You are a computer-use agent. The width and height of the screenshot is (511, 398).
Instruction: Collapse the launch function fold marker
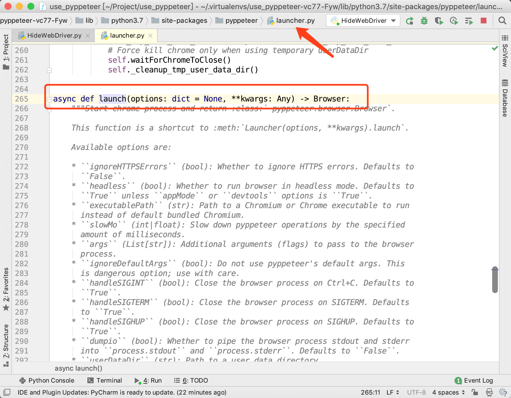pyautogui.click(x=49, y=99)
